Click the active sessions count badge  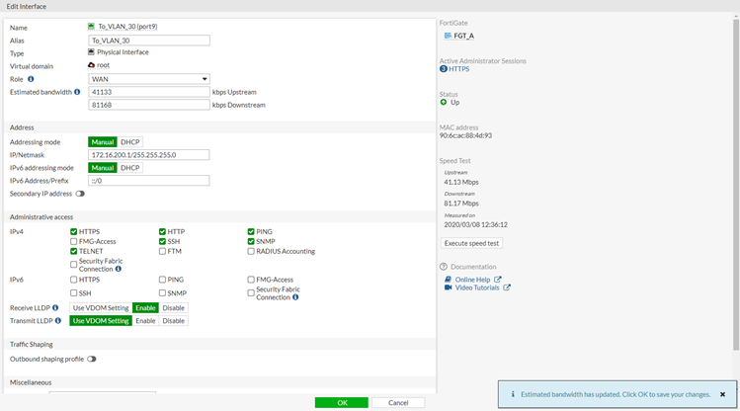click(x=444, y=69)
